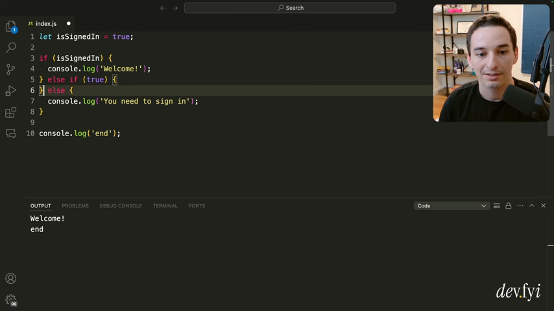Place cursor on 'isSignedIn' in line 1
This screenshot has height=311, width=554.
pos(78,37)
